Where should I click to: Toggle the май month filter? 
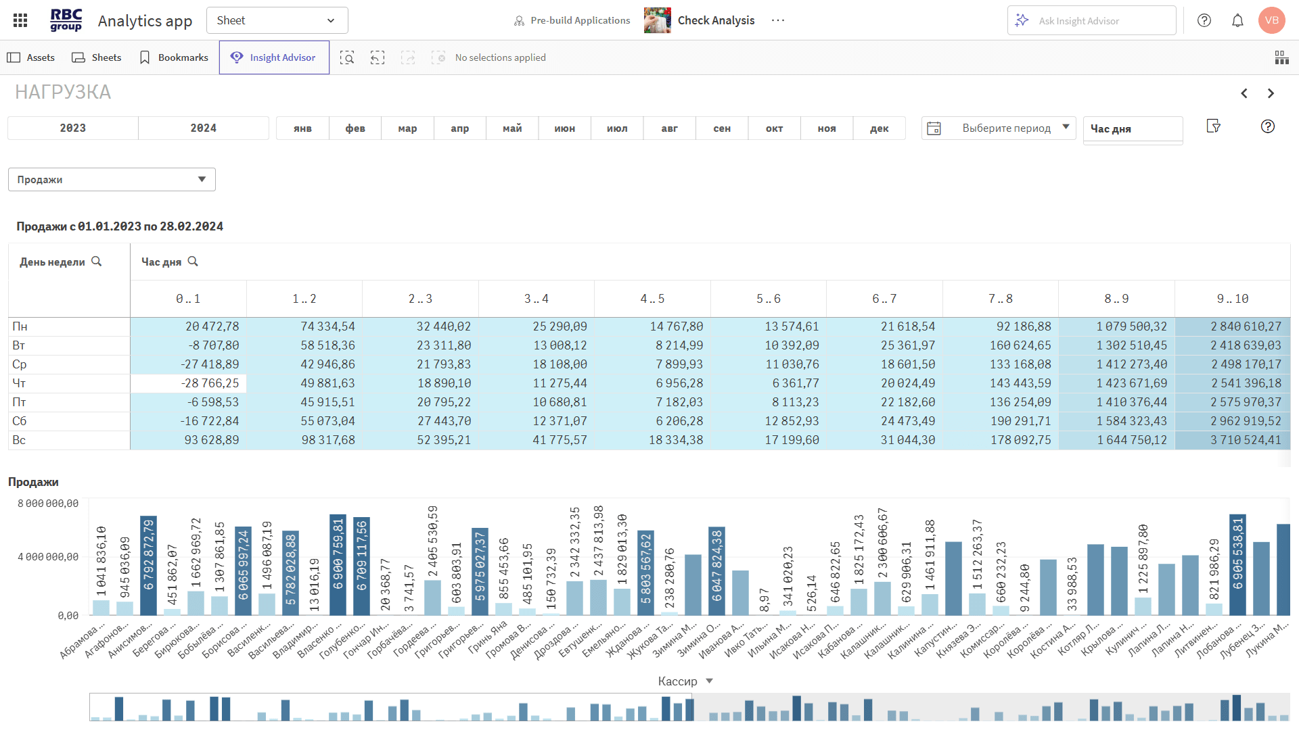[x=512, y=128]
